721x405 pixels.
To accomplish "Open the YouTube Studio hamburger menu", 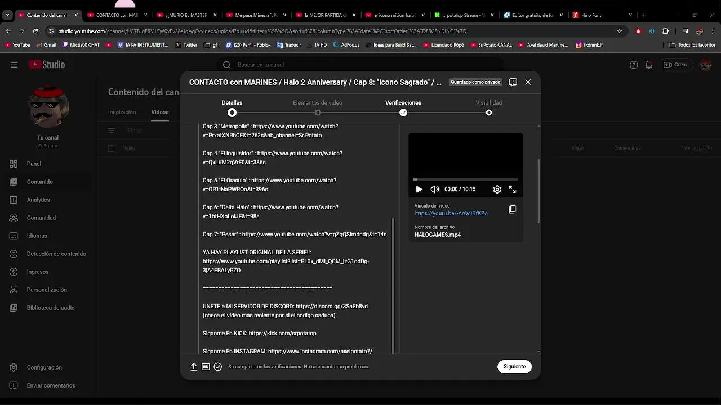I will pos(14,65).
